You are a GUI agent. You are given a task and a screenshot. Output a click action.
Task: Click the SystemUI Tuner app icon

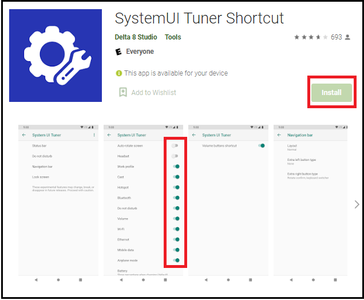pyautogui.click(x=56, y=56)
